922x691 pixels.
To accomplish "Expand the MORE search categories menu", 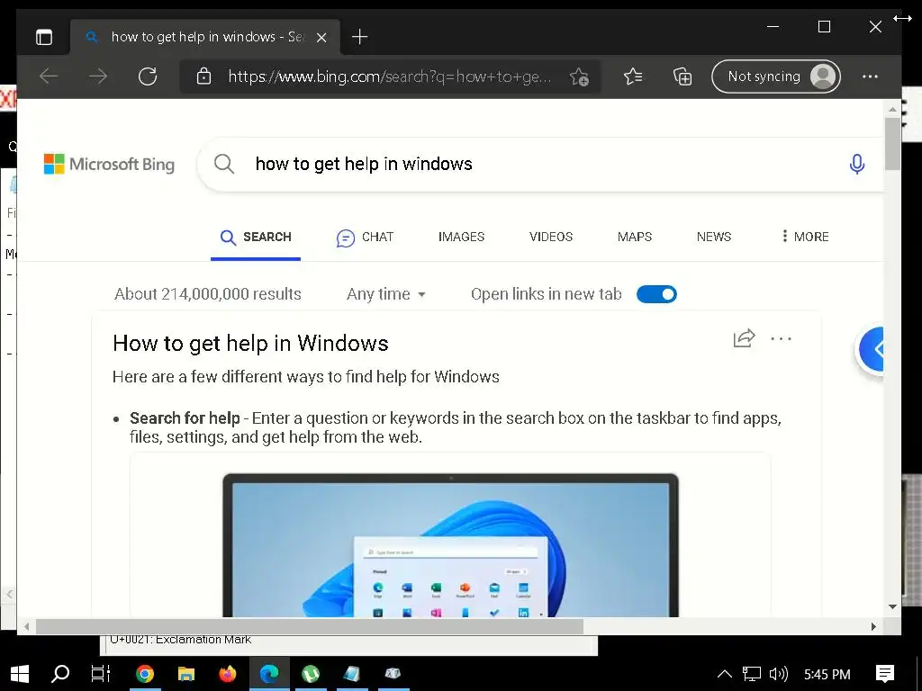I will 805,237.
